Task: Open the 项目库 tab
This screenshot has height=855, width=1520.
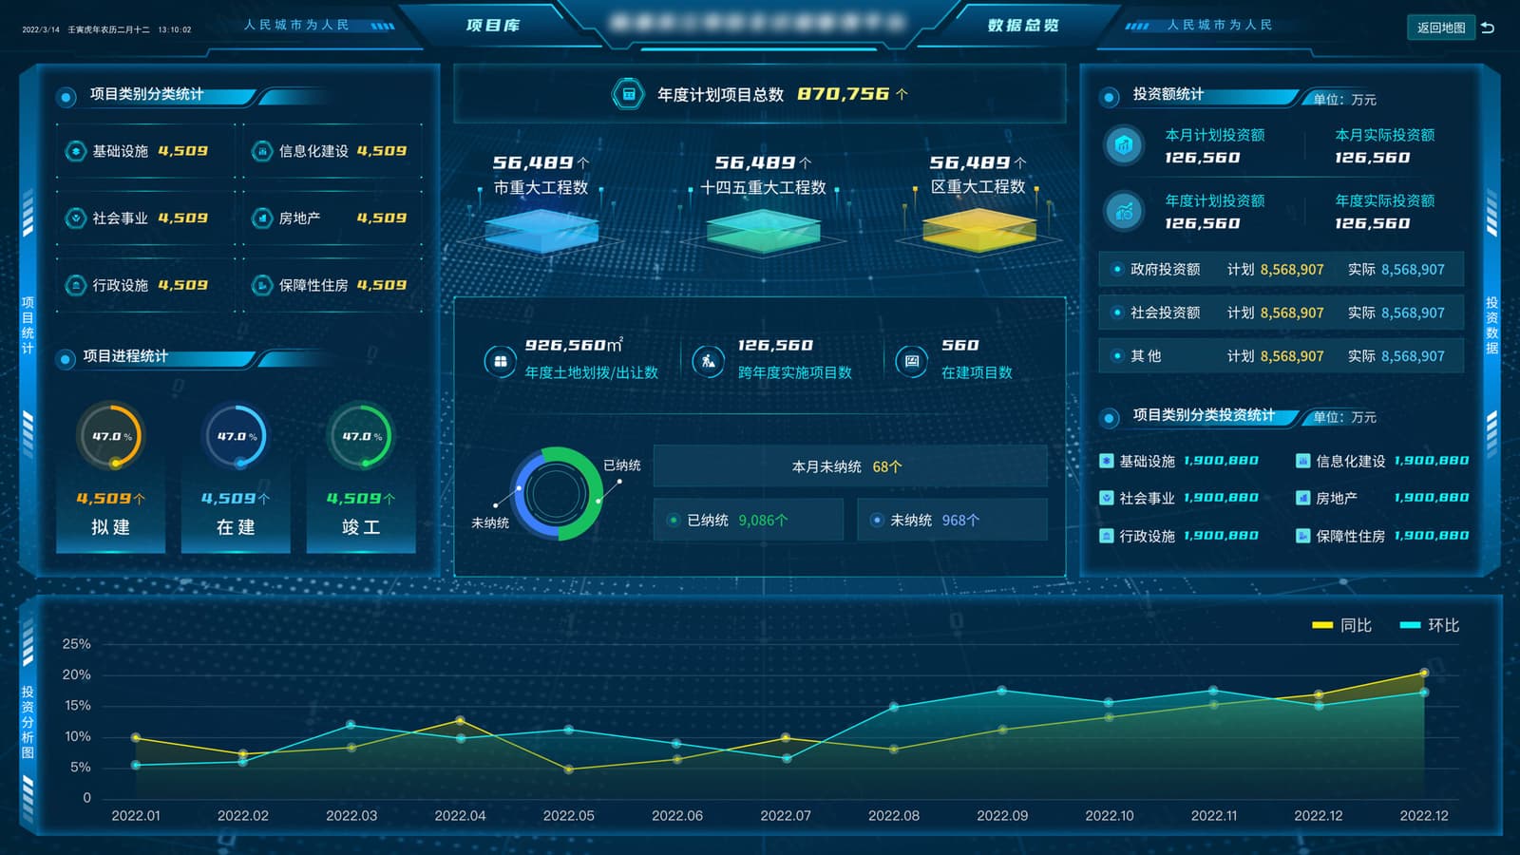Action: [x=493, y=25]
